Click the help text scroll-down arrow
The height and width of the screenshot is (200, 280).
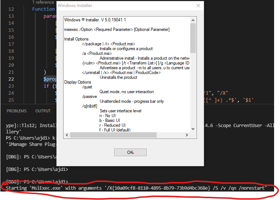(193, 129)
